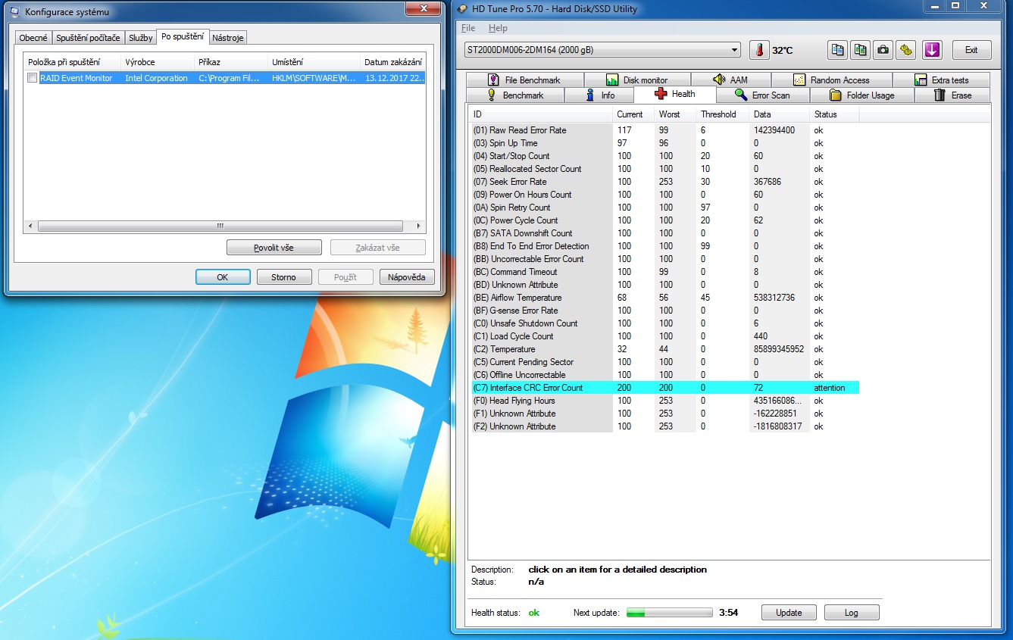This screenshot has width=1013, height=640.
Task: Click the Konfigurace systému title bar icon
Action: click(14, 11)
